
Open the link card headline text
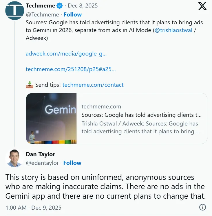141,115
